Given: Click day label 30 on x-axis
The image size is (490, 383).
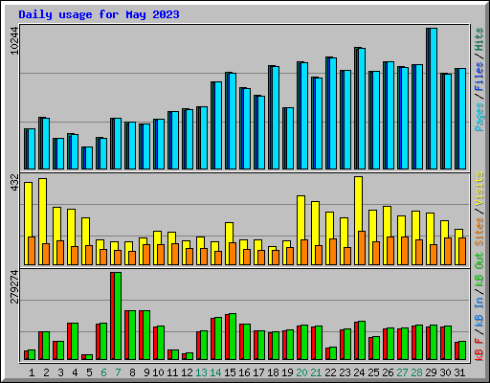Looking at the screenshot, I should 445,372.
